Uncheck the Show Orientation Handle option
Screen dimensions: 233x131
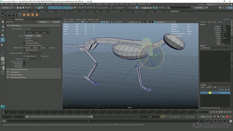pos(24,45)
